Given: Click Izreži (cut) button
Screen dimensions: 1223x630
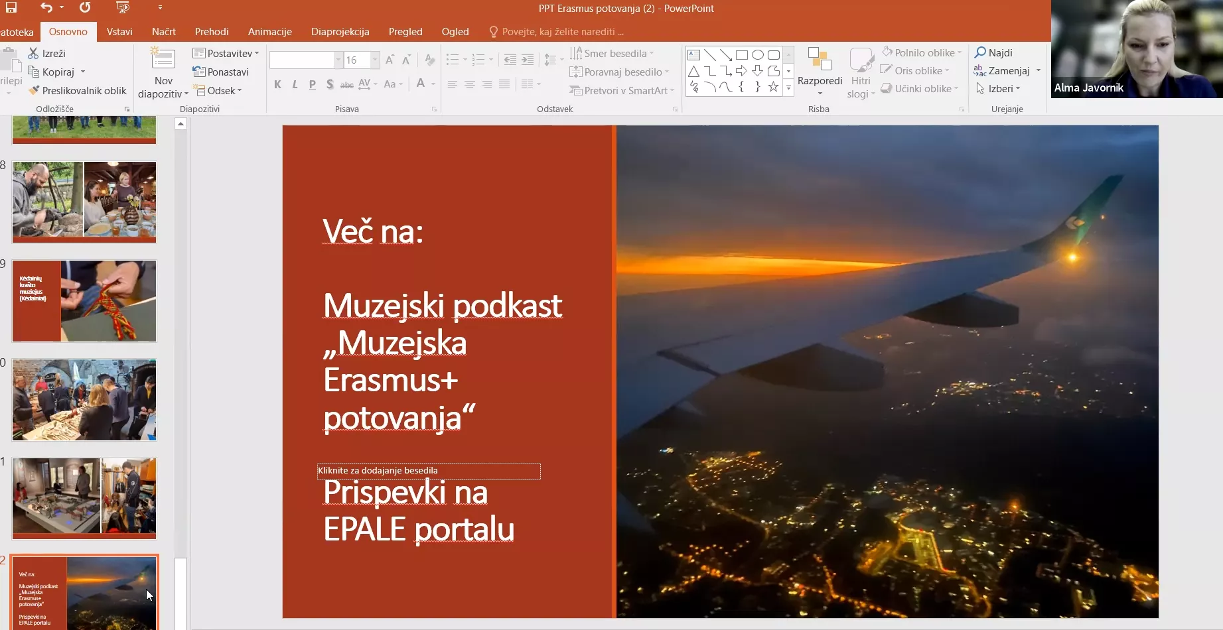Looking at the screenshot, I should [x=46, y=53].
